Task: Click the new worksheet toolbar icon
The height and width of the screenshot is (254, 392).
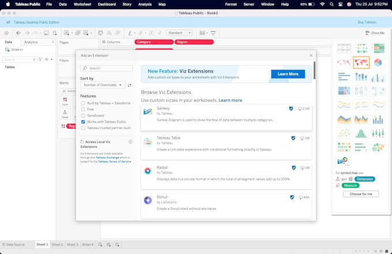Action: point(66,33)
